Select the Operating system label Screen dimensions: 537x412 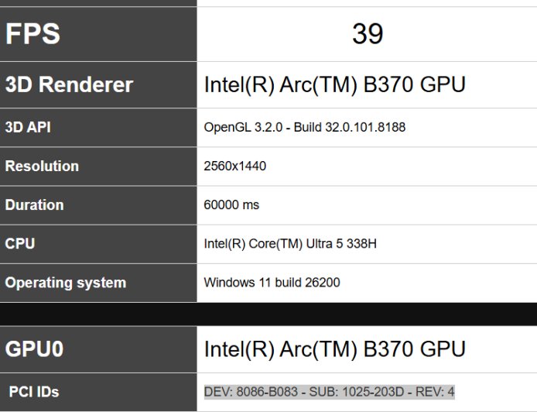point(66,283)
